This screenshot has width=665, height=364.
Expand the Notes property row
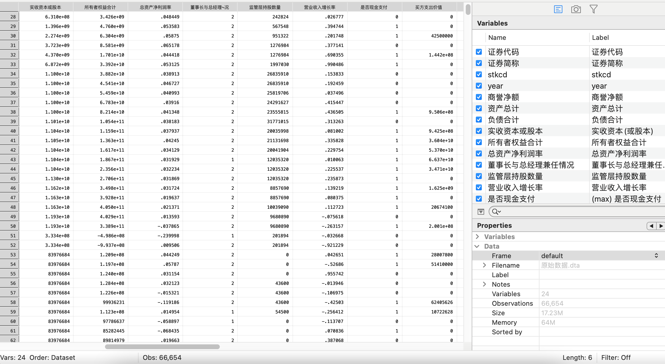(x=484, y=284)
